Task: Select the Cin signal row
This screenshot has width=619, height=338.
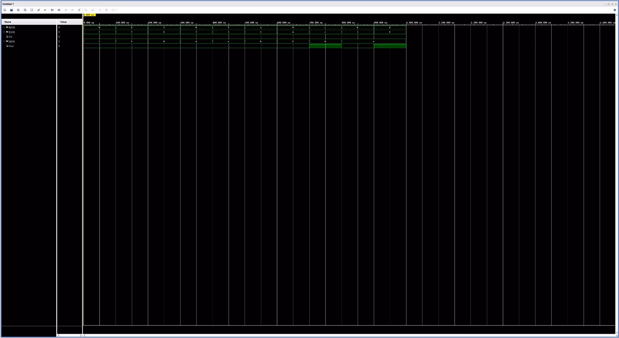Action: [x=29, y=37]
